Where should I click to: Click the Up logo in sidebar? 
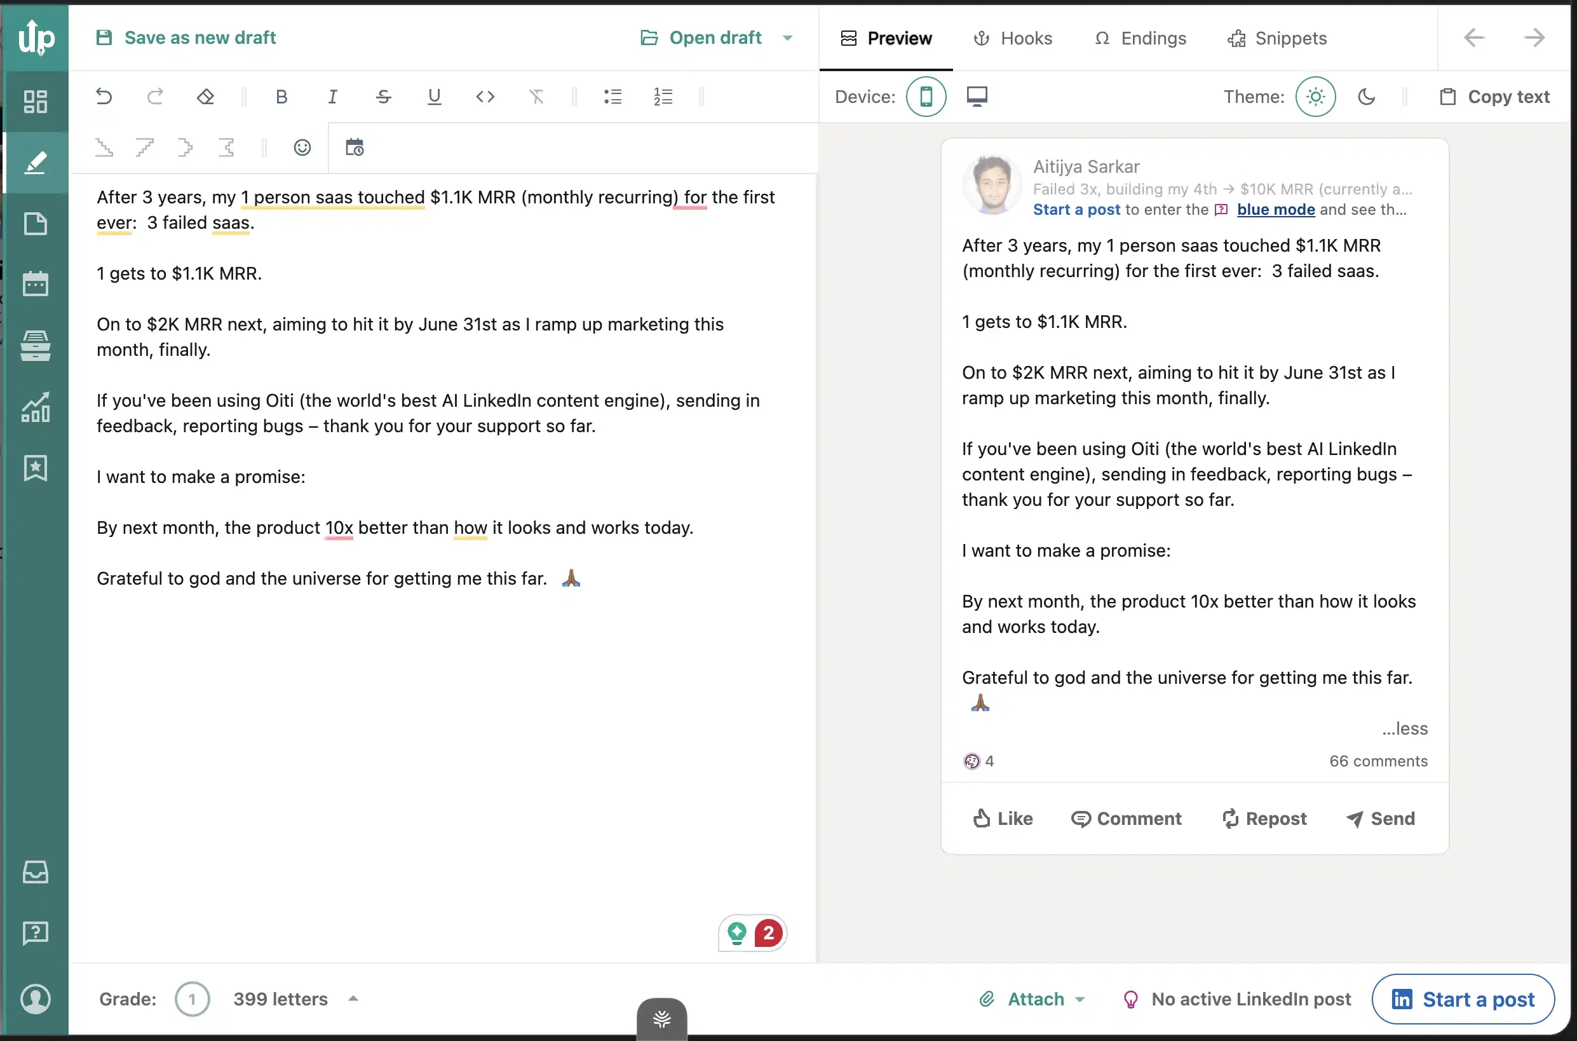pyautogui.click(x=36, y=37)
